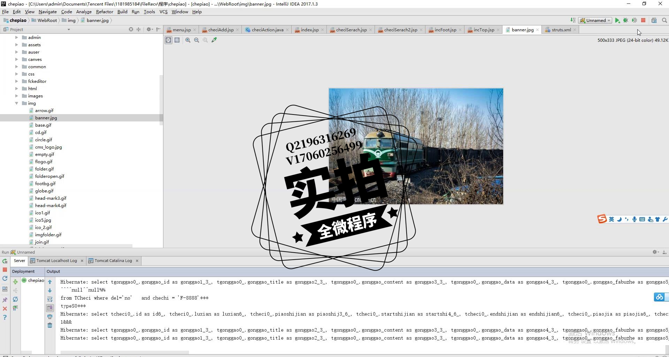Expand the common folder
The height and width of the screenshot is (357, 669).
(16, 66)
